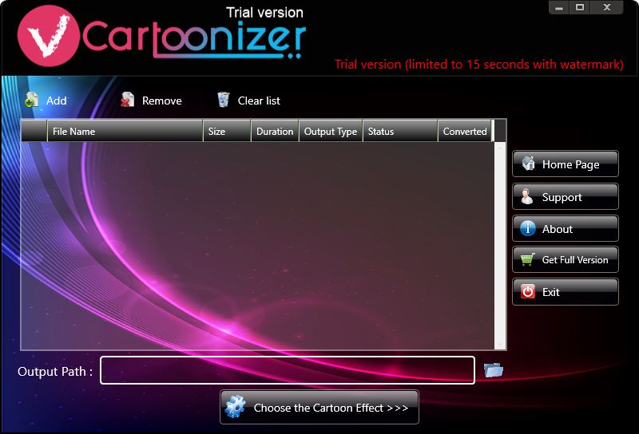The height and width of the screenshot is (434, 639).
Task: Open the Support button
Action: 566,196
